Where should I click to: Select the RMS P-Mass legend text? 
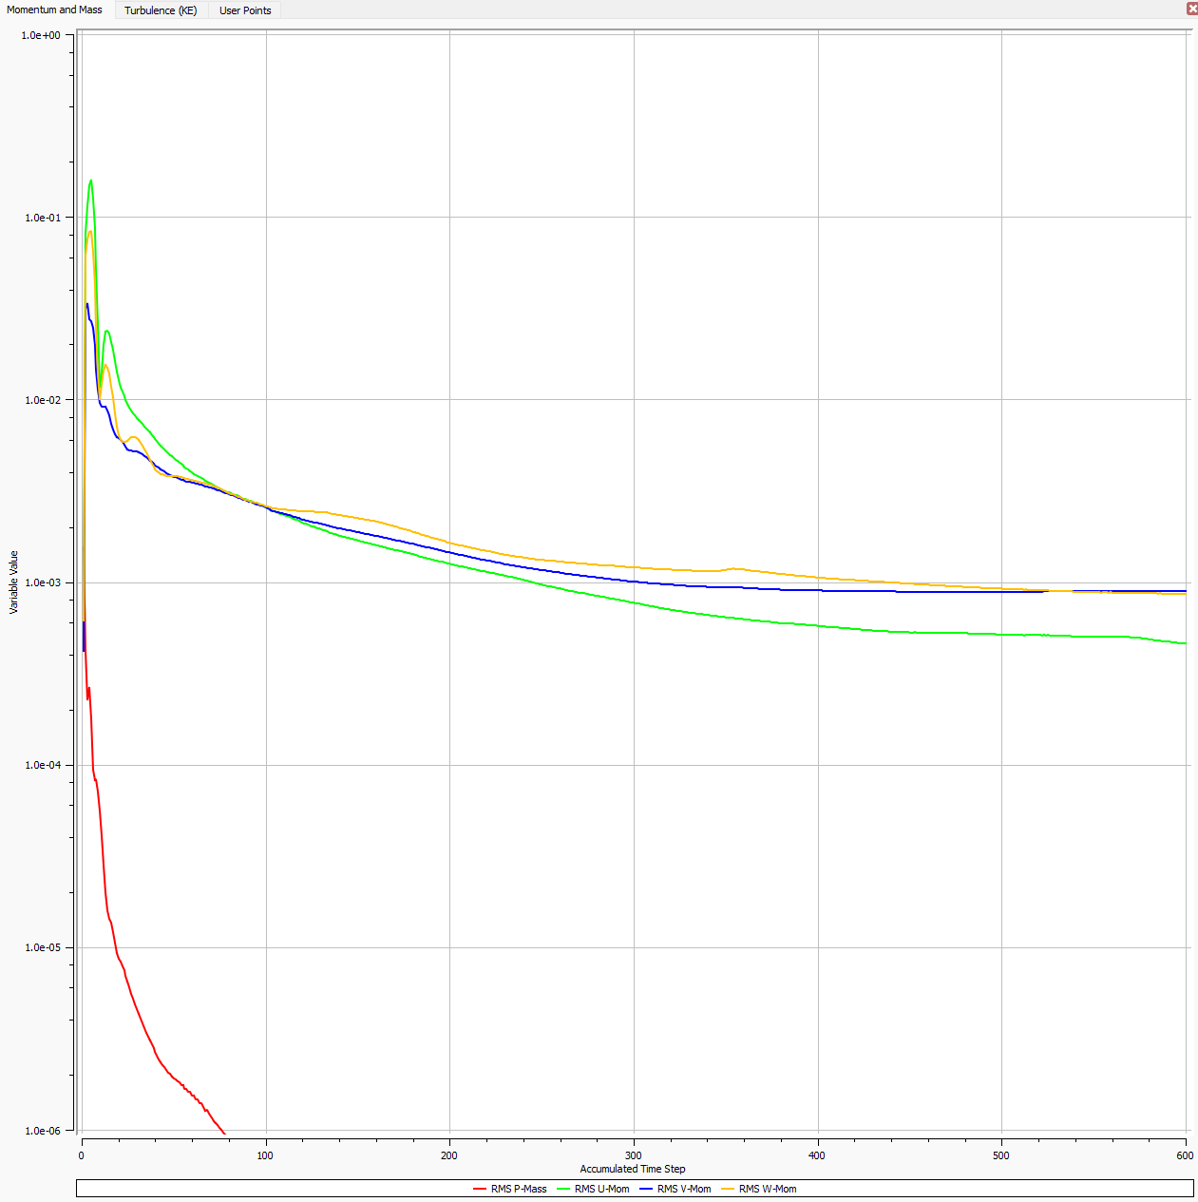click(x=519, y=1189)
